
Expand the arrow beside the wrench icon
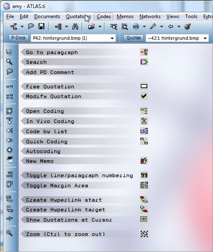(x=162, y=27)
